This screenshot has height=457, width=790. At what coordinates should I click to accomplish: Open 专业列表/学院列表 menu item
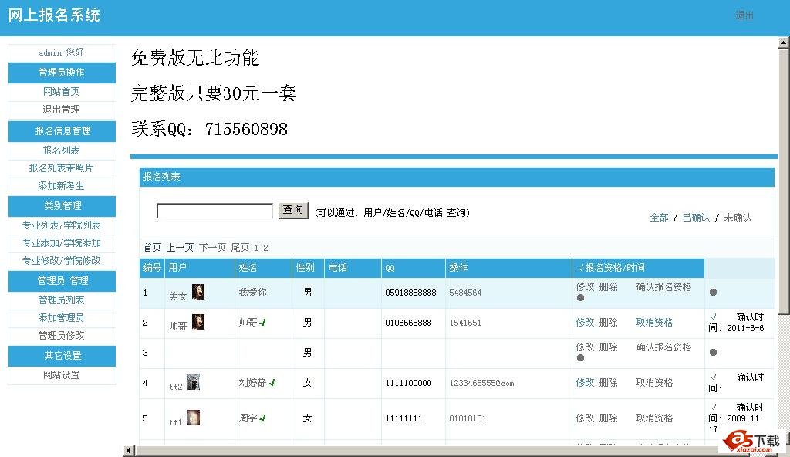pos(62,225)
